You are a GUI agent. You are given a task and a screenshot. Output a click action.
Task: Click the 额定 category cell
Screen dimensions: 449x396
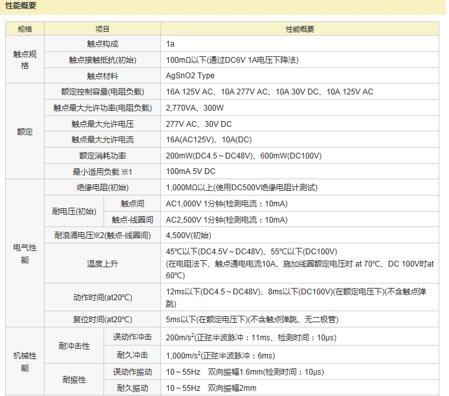click(x=25, y=131)
